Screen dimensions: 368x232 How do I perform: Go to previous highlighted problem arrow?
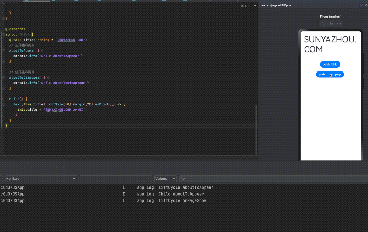pos(249,6)
